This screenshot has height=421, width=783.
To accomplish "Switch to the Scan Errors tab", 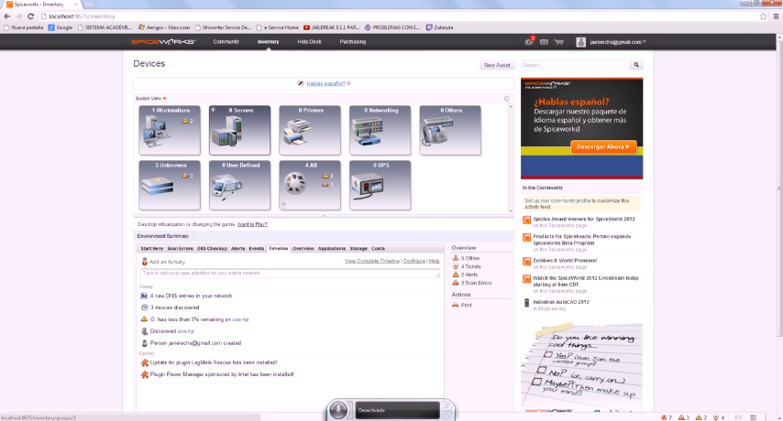I will 180,248.
